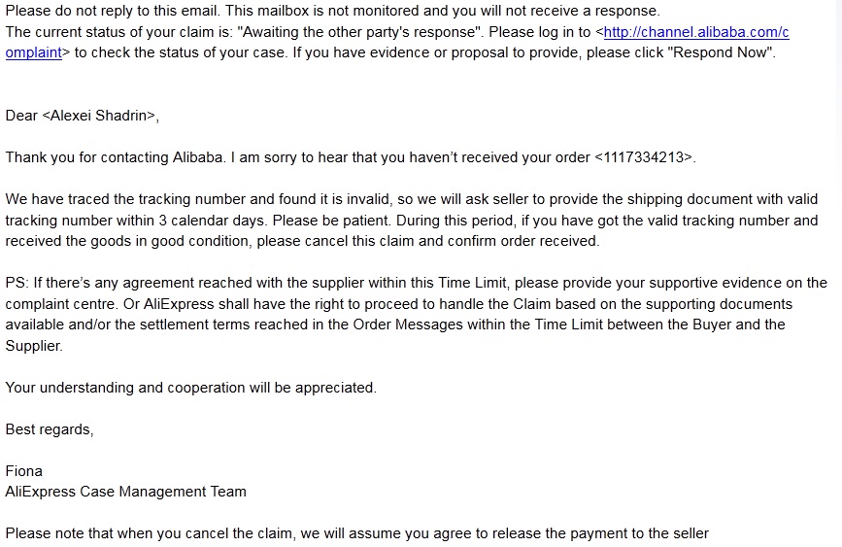Click the "Best regards," closing line
This screenshot has width=842, height=547.
[x=50, y=429]
